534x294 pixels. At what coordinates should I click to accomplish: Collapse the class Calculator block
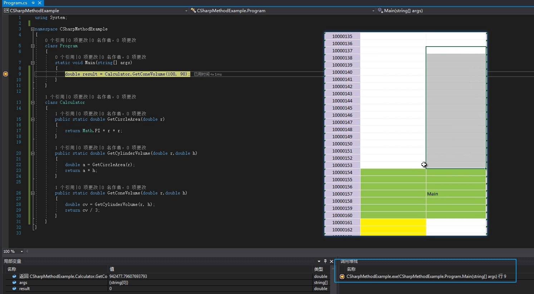click(x=33, y=102)
